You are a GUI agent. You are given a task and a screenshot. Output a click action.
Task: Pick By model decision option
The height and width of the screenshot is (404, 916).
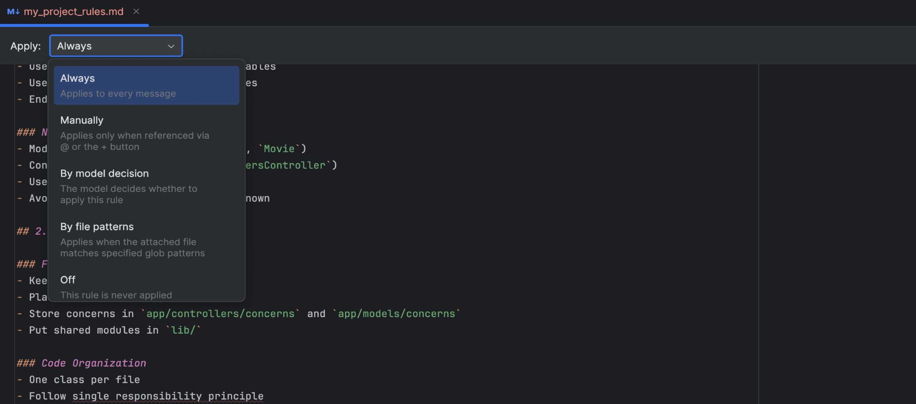146,186
